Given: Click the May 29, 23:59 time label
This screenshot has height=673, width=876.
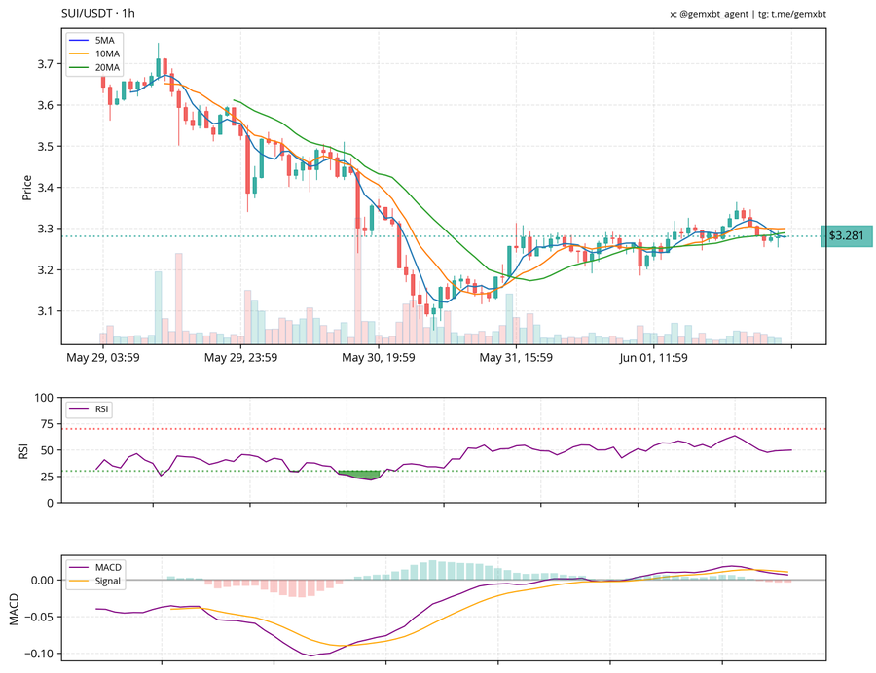Looking at the screenshot, I should click(240, 358).
